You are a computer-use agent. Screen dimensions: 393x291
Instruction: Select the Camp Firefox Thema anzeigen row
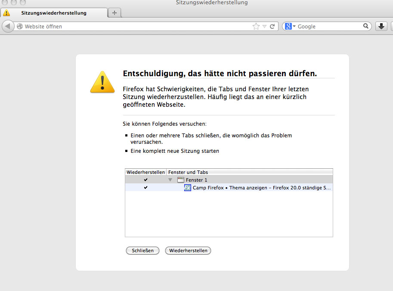coord(229,188)
